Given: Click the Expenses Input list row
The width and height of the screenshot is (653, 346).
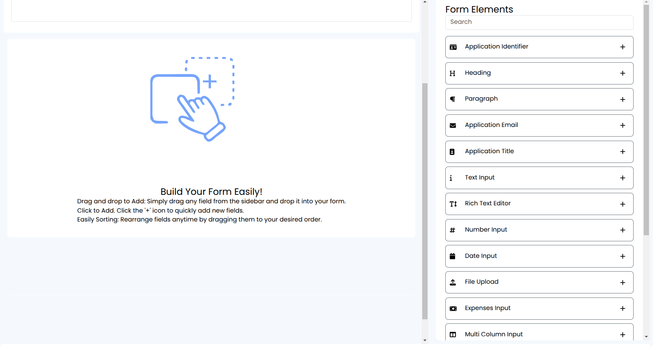Looking at the screenshot, I should (x=525, y=308).
